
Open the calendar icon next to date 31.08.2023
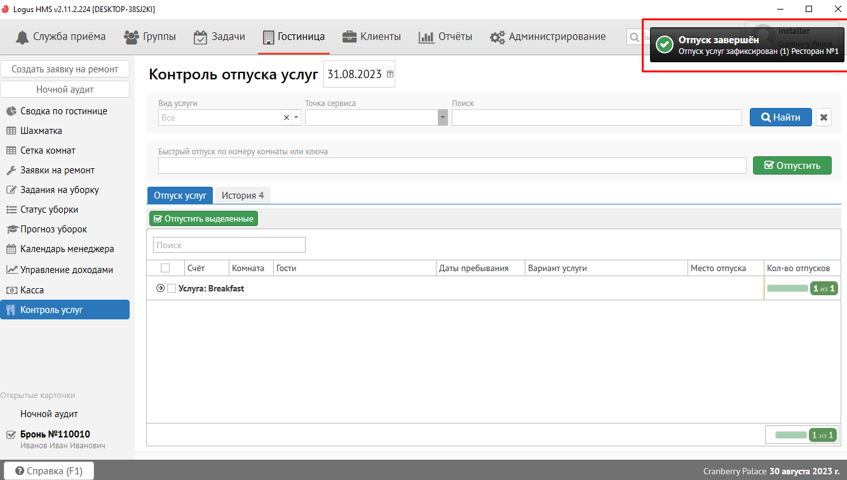click(x=390, y=74)
